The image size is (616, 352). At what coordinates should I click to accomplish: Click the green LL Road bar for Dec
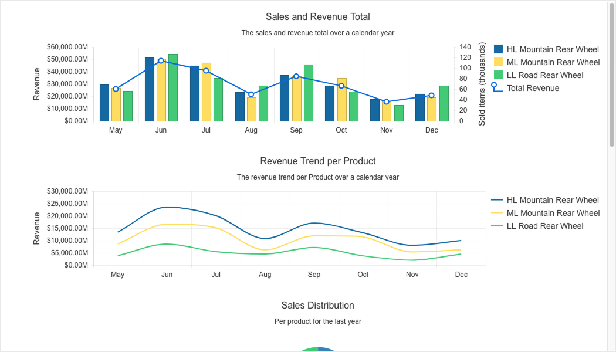(444, 104)
